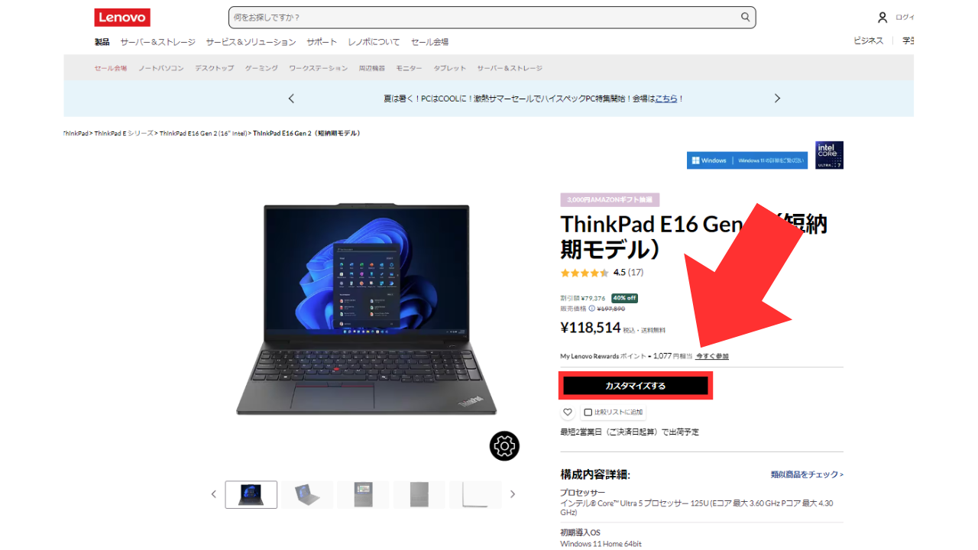Image resolution: width=978 pixels, height=550 pixels.
Task: Show next product thumbnails arrow
Action: click(x=513, y=494)
